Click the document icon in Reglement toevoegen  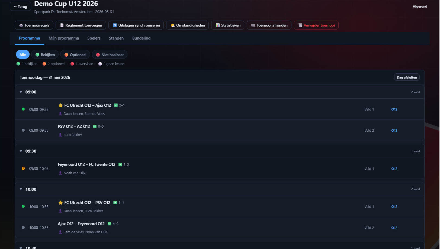coord(62,25)
